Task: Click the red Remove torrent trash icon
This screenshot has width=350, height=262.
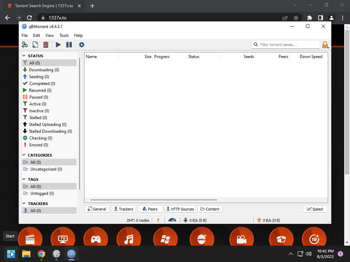Action: pos(46,45)
